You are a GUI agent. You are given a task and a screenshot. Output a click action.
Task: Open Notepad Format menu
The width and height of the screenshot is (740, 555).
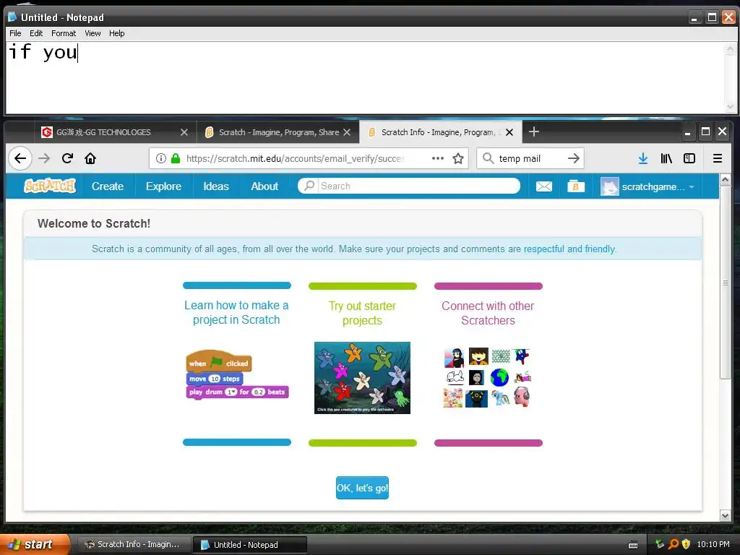(64, 33)
